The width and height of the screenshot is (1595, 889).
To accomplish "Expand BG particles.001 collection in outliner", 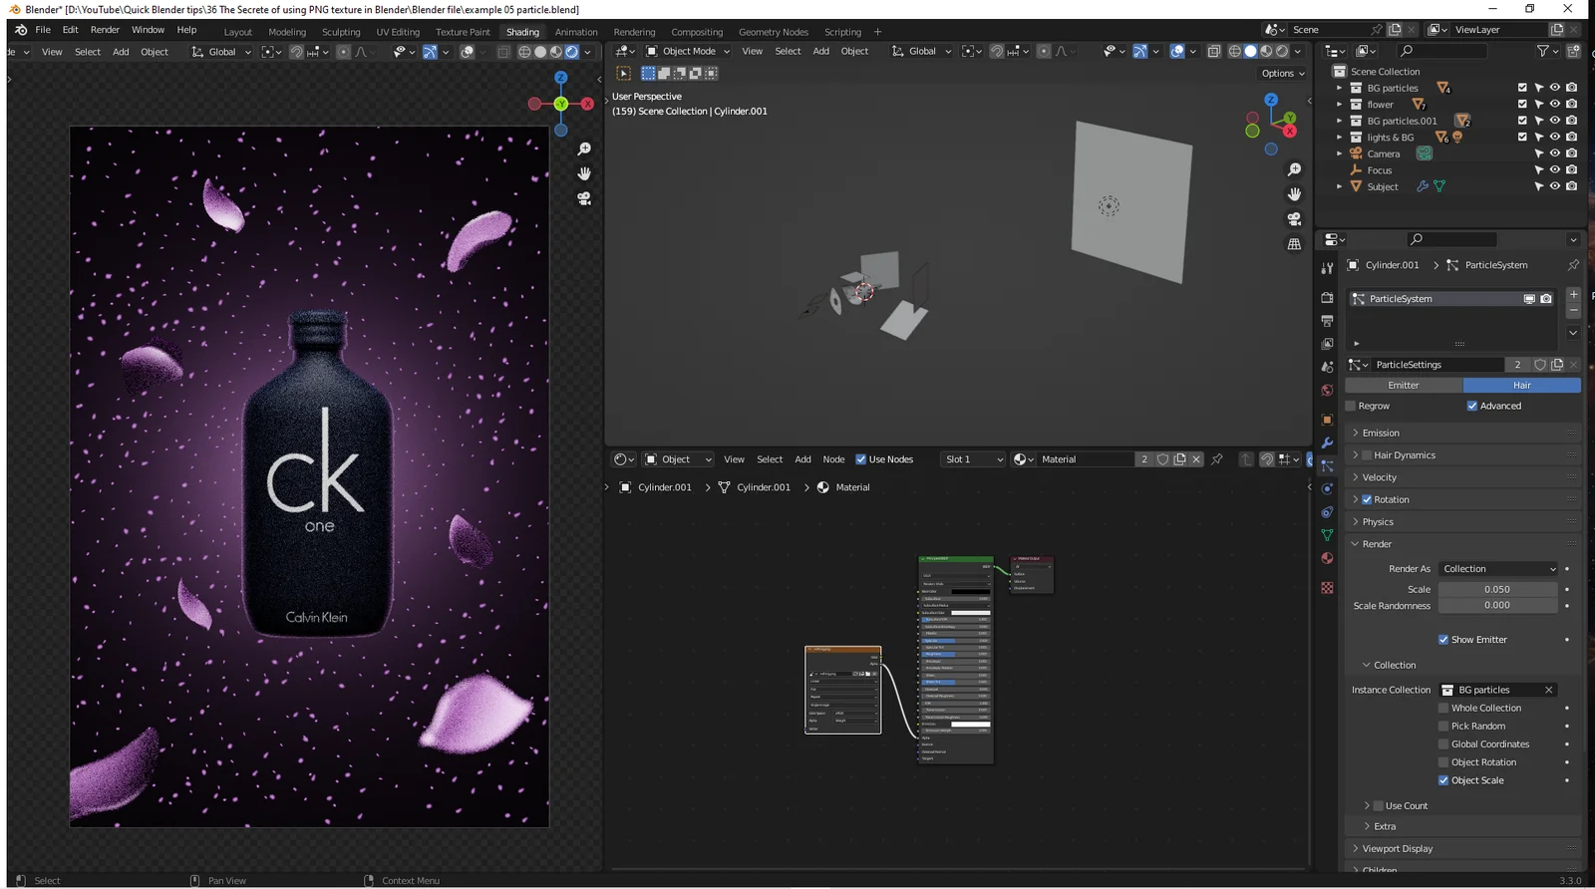I will point(1339,121).
